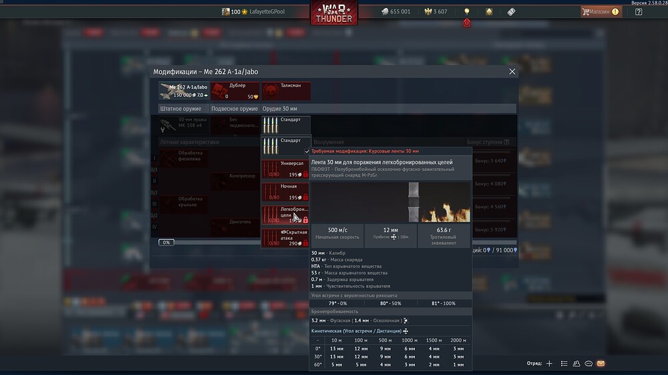Click the Silver Lions balance 655 001

395,11
